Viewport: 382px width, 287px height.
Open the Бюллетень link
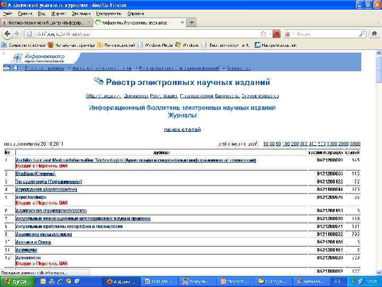(x=227, y=96)
